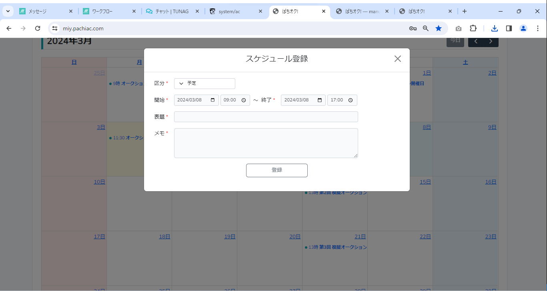The image size is (547, 291).
Task: Click the bookmark star icon
Action: (439, 28)
